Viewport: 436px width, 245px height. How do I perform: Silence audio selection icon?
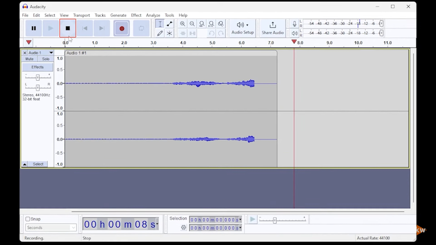tap(192, 33)
